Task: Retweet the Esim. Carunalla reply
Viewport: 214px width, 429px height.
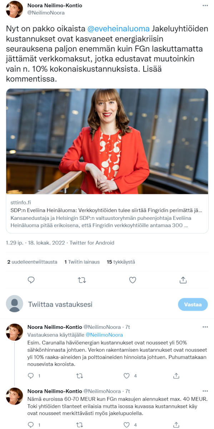Action: tap(80, 376)
